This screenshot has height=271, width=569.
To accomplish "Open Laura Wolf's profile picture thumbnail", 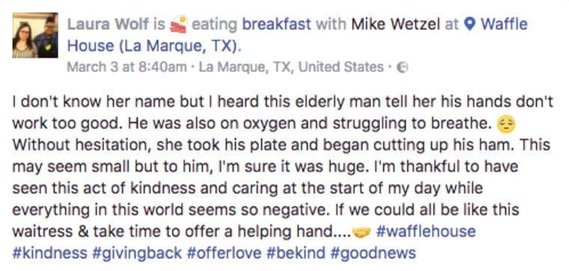I will click(x=35, y=35).
